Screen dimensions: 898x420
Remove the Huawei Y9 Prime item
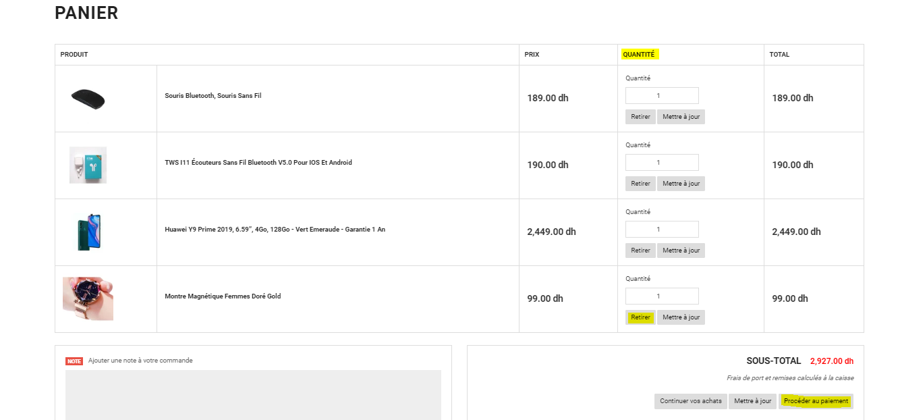tap(640, 251)
